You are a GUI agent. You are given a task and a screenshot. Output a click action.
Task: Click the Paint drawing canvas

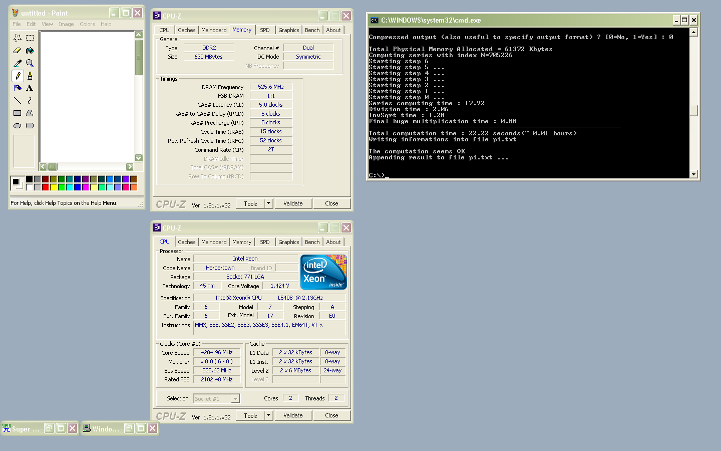coord(87,97)
